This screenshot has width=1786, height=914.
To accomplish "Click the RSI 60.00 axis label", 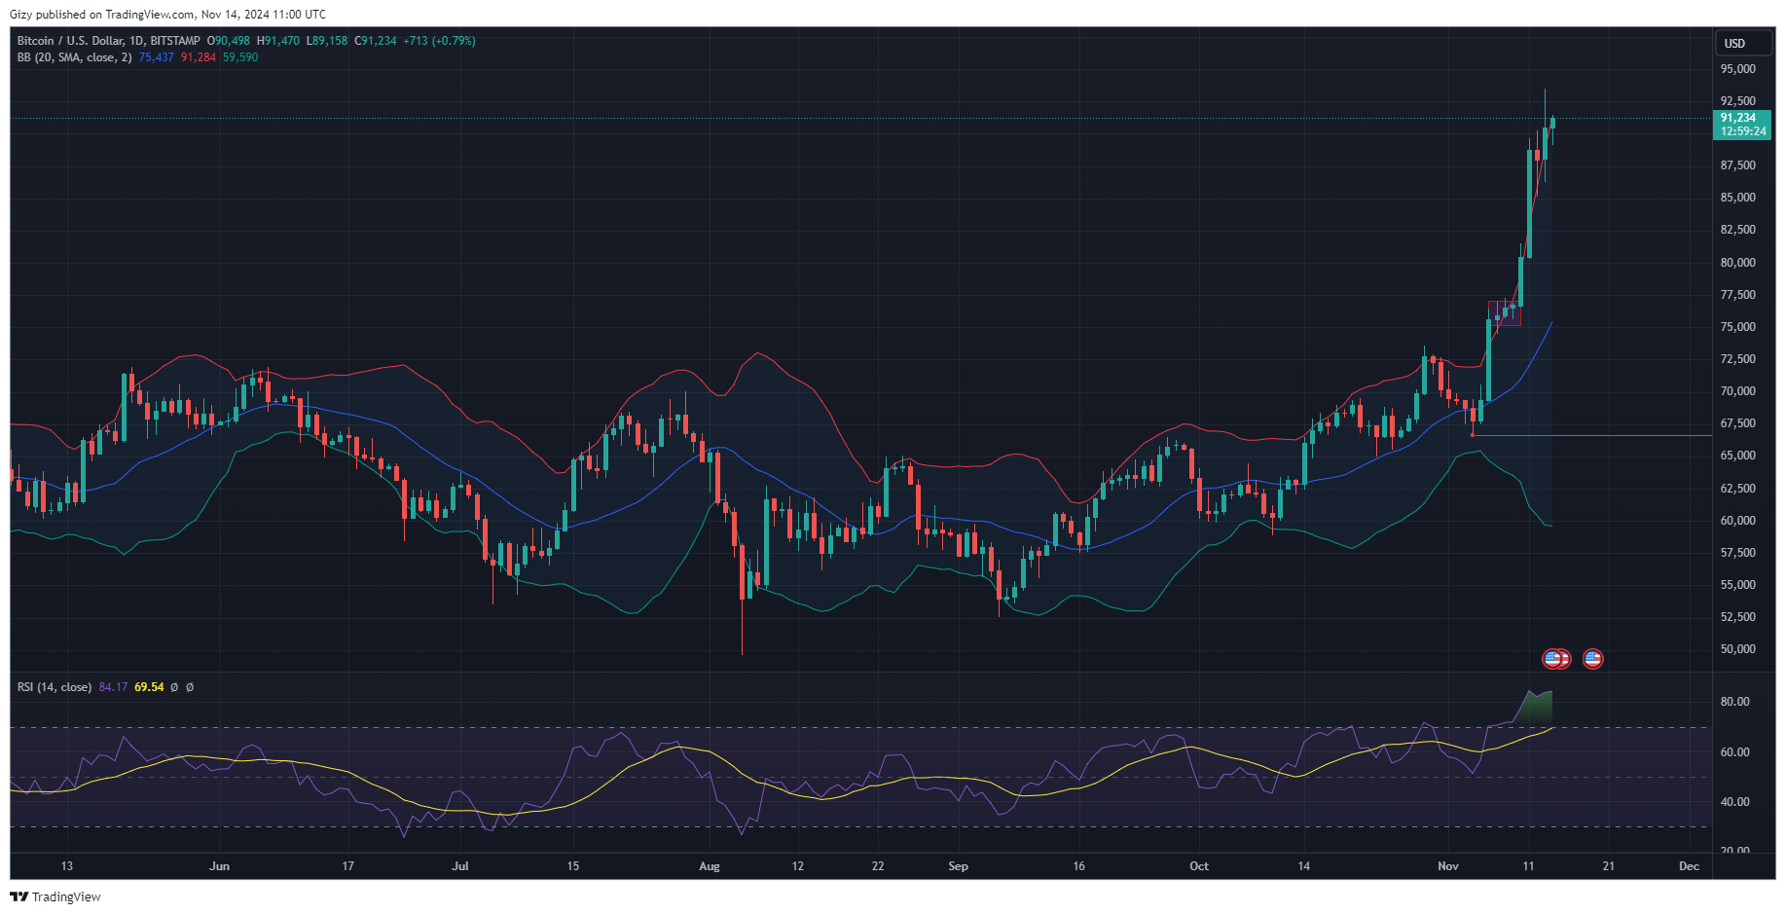I will (1735, 752).
